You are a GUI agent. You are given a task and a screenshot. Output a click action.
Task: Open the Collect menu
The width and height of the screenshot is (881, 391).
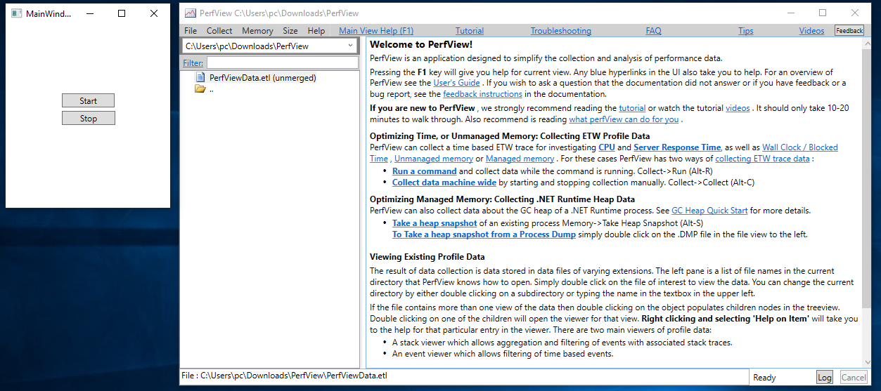pyautogui.click(x=219, y=31)
